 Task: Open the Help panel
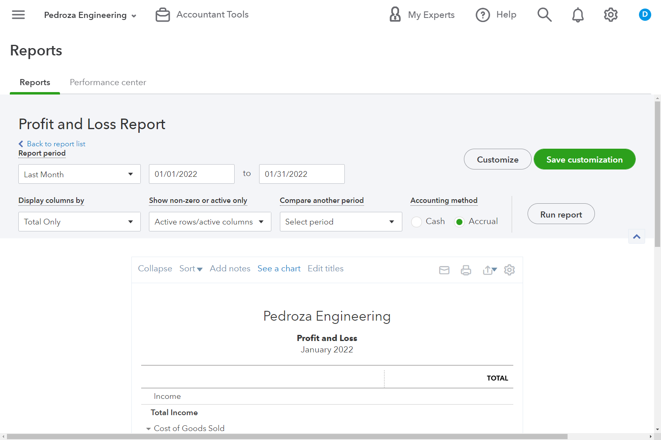(x=496, y=15)
